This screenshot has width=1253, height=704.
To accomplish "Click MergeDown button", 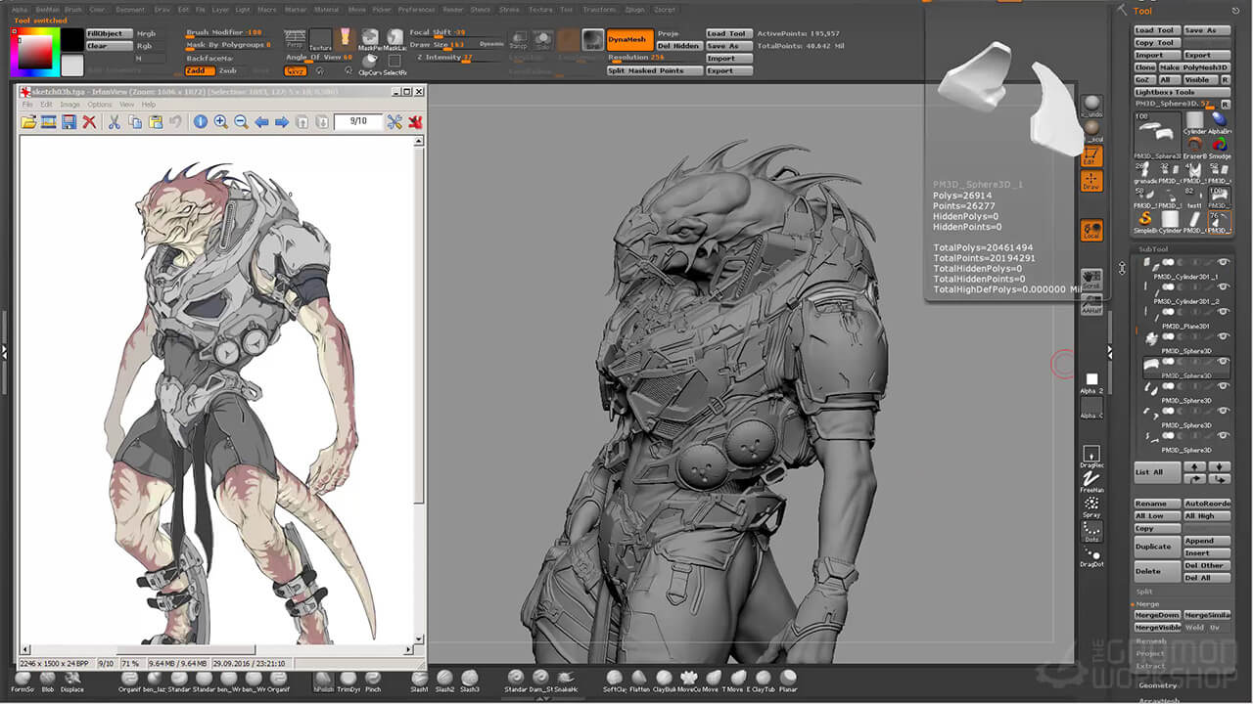I will coord(1158,615).
